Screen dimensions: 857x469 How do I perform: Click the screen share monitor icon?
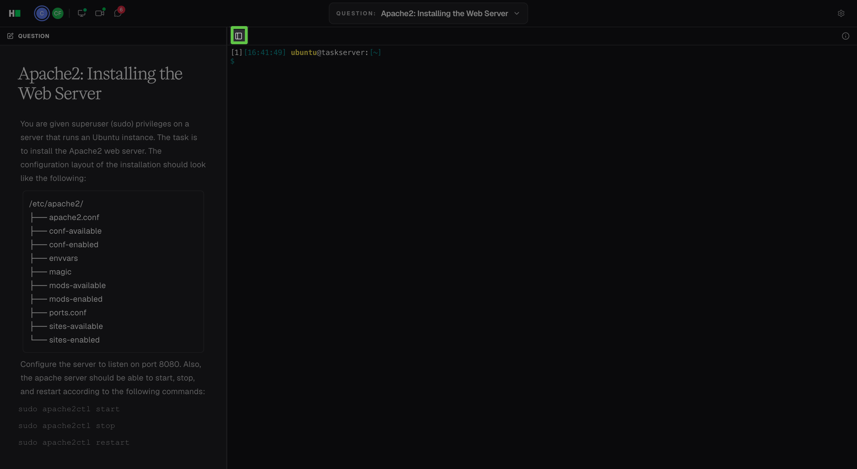[82, 13]
